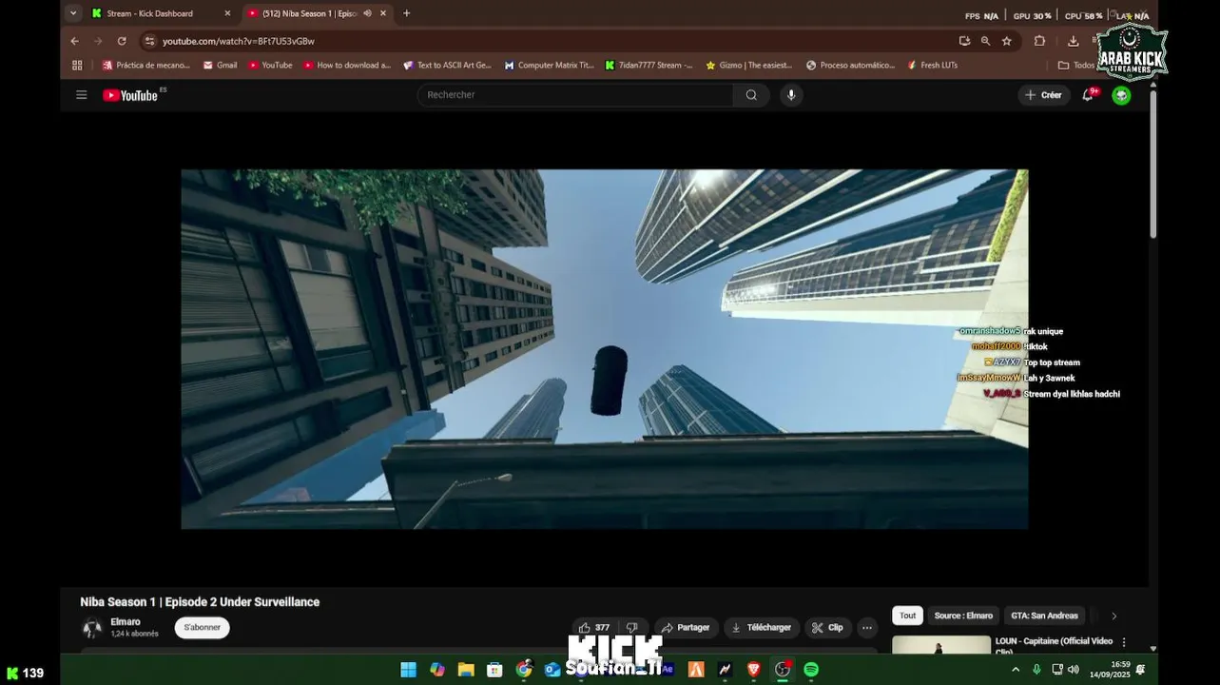Open the Computer Matrix Tit... bookmark
This screenshot has height=685, width=1220.
549,66
